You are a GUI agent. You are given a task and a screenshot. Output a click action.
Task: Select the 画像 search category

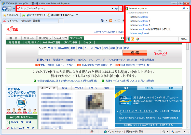click(x=73, y=48)
